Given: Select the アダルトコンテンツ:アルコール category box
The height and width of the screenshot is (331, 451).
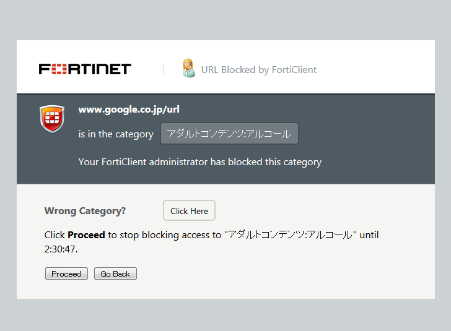Looking at the screenshot, I should pyautogui.click(x=229, y=134).
